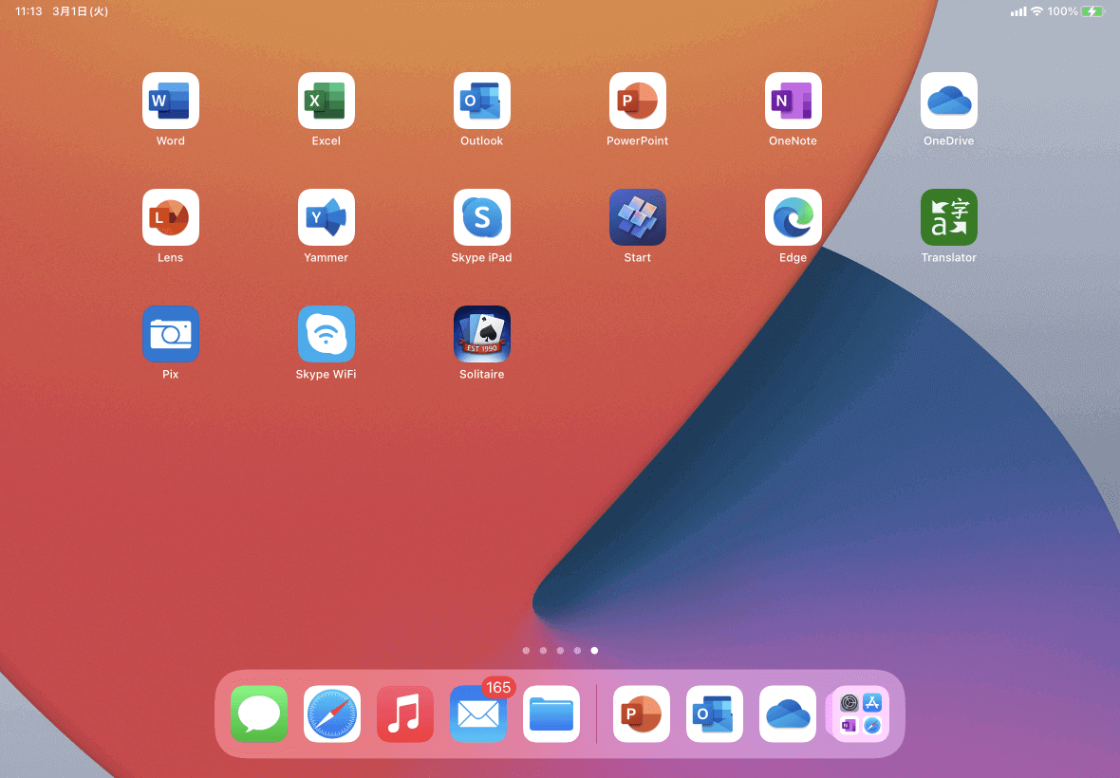Open Messages from the dock
The width and height of the screenshot is (1120, 778).
coord(259,713)
